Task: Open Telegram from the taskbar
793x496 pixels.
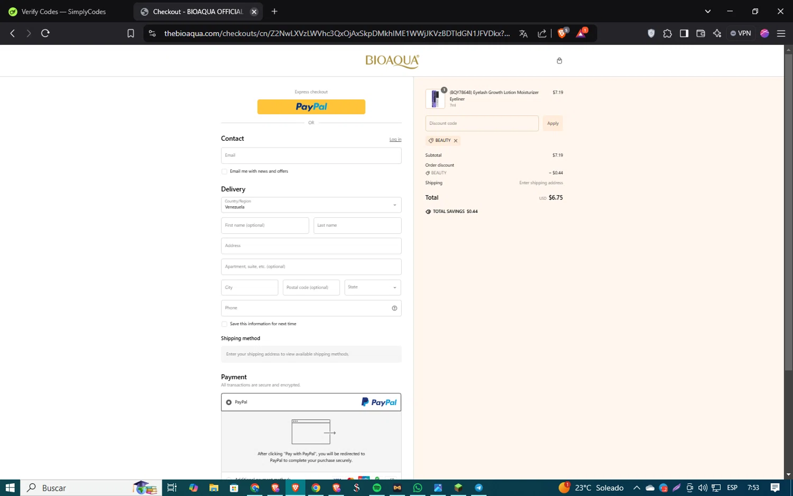Action: (x=478, y=488)
